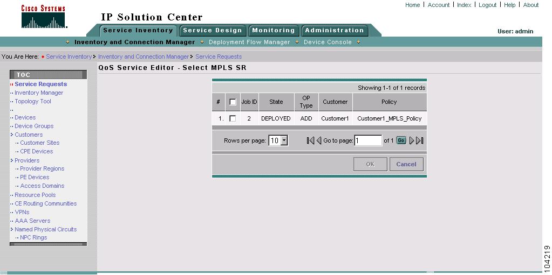552x275 pixels.
Task: Open the Account link
Action: click(439, 5)
